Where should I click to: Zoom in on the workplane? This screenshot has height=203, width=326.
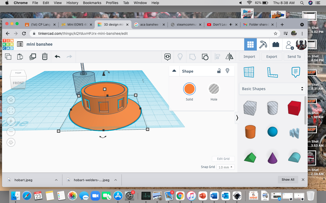click(x=11, y=121)
